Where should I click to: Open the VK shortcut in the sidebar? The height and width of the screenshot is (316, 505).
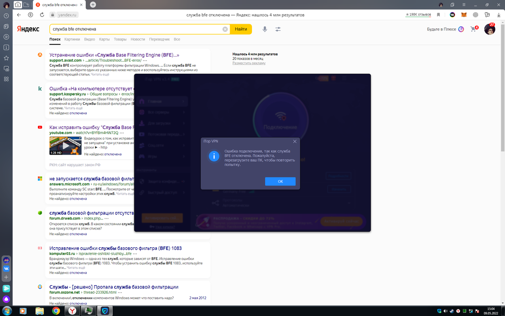[x=6, y=268]
